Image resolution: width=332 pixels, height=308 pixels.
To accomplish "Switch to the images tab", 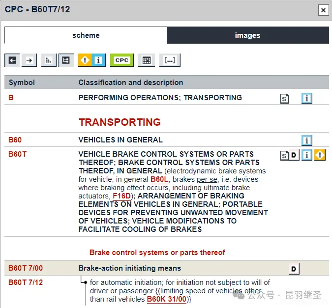I will (x=247, y=35).
